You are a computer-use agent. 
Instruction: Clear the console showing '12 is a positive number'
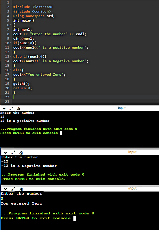pyautogui.click(x=18, y=109)
